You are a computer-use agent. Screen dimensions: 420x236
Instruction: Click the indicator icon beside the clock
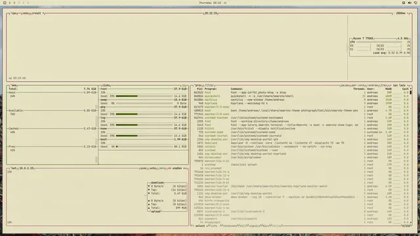coord(225,3)
